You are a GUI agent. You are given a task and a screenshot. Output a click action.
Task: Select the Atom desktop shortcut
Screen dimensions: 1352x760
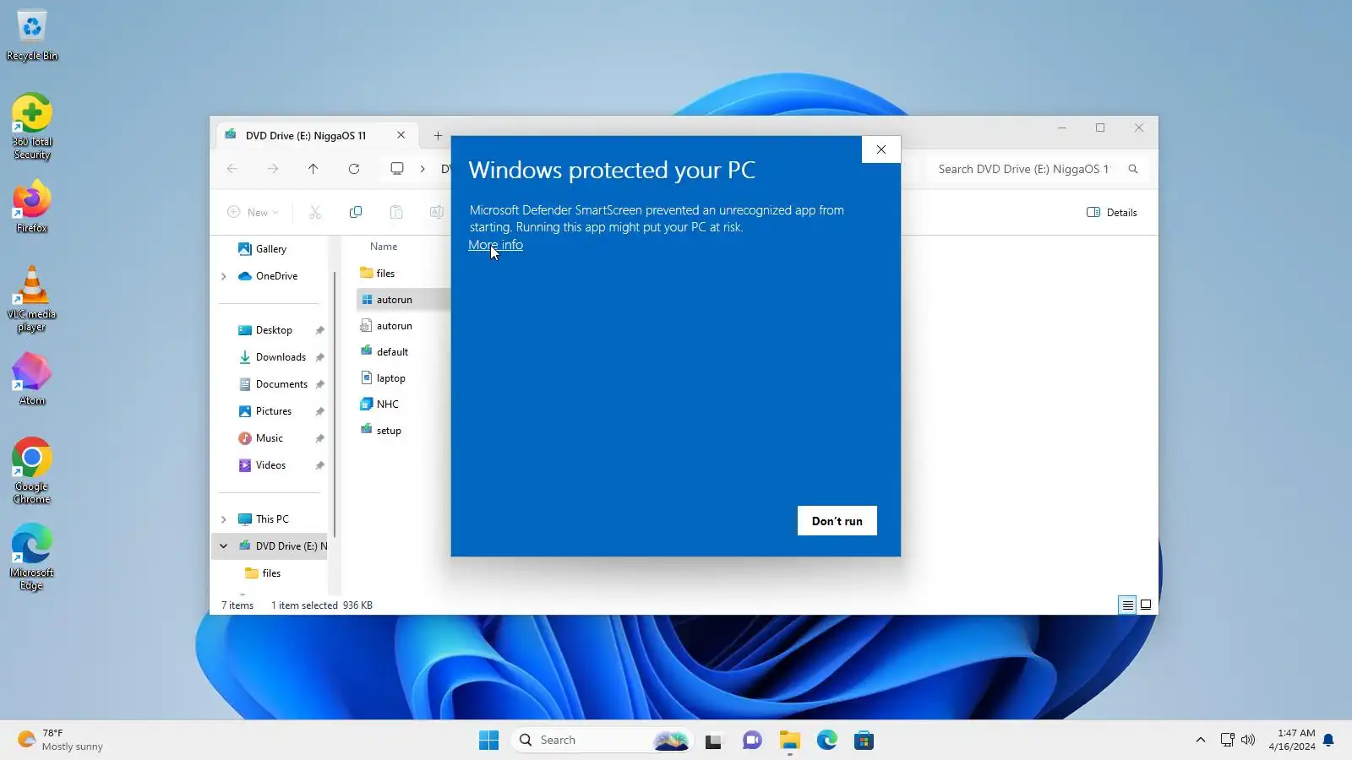coord(32,378)
